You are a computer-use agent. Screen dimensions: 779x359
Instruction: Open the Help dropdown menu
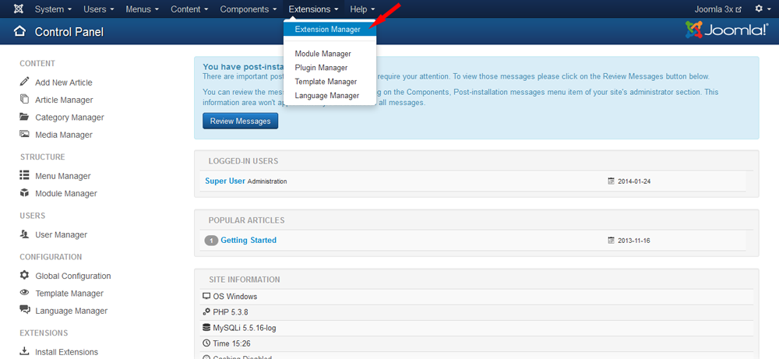[x=362, y=9]
